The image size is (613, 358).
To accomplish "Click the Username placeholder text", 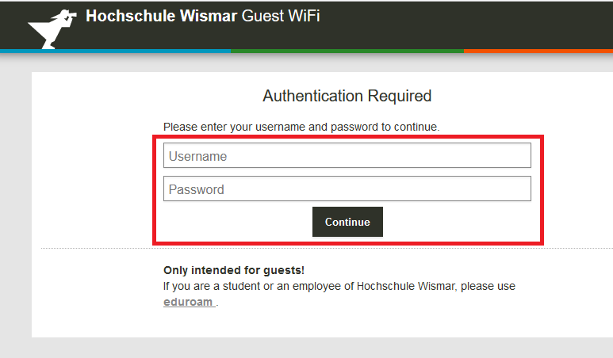I will 197,156.
